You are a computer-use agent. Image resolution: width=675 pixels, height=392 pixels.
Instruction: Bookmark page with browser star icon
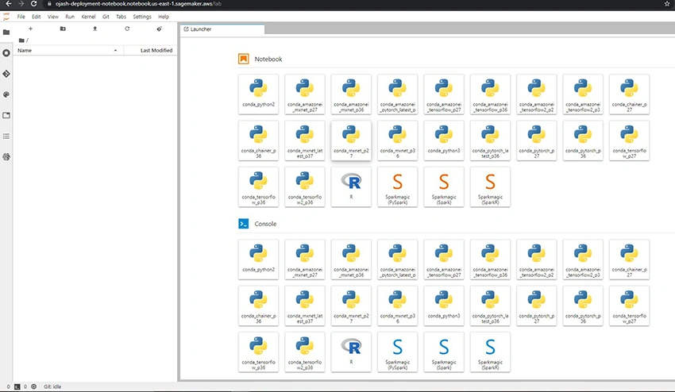667,4
